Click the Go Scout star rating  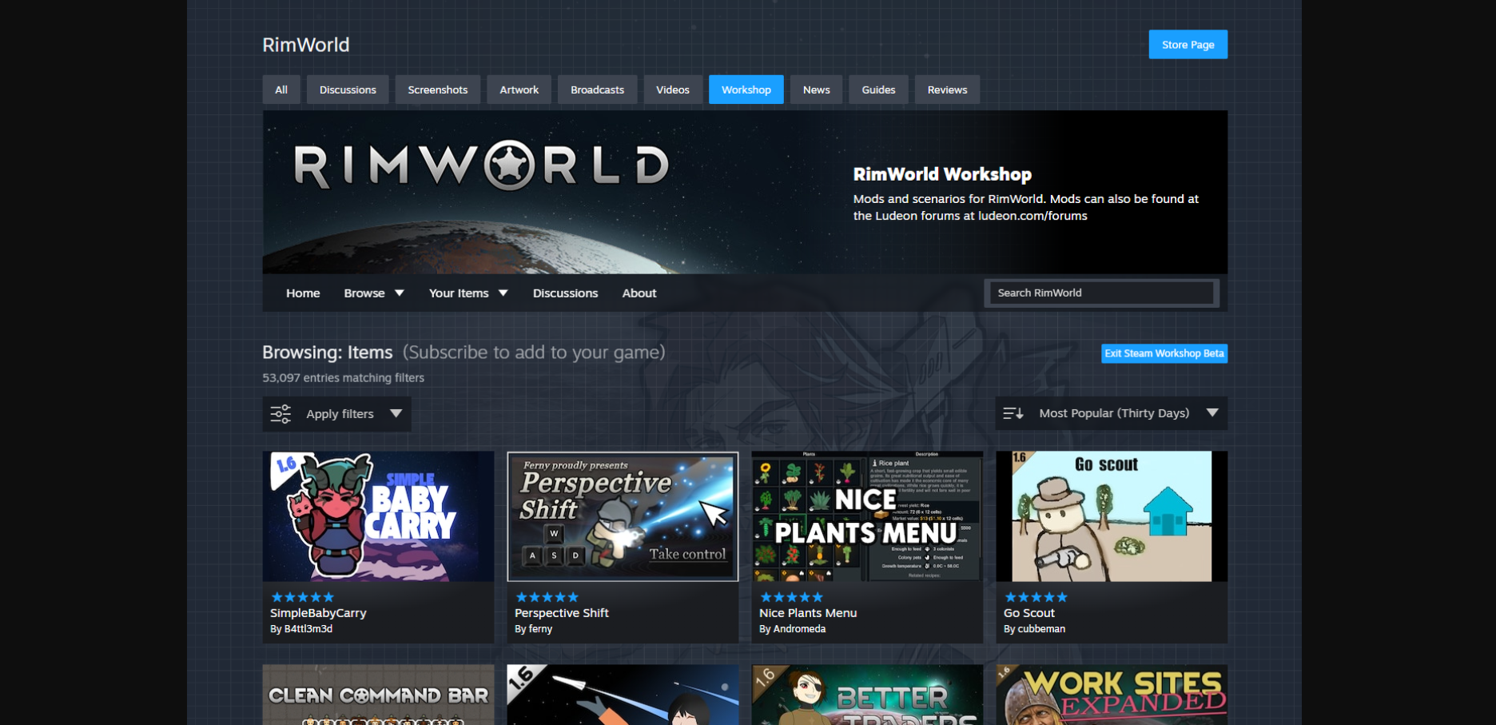(x=1036, y=597)
